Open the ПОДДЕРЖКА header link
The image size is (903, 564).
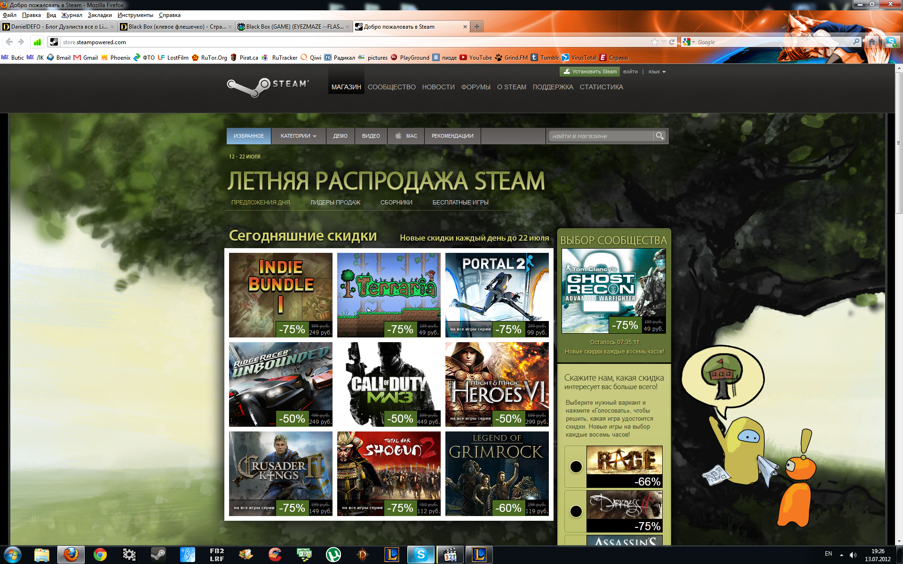(x=553, y=87)
